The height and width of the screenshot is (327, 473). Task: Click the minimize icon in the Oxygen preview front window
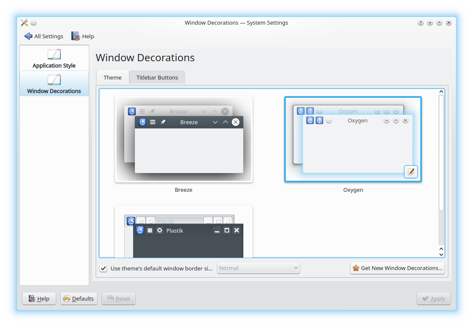tap(386, 120)
